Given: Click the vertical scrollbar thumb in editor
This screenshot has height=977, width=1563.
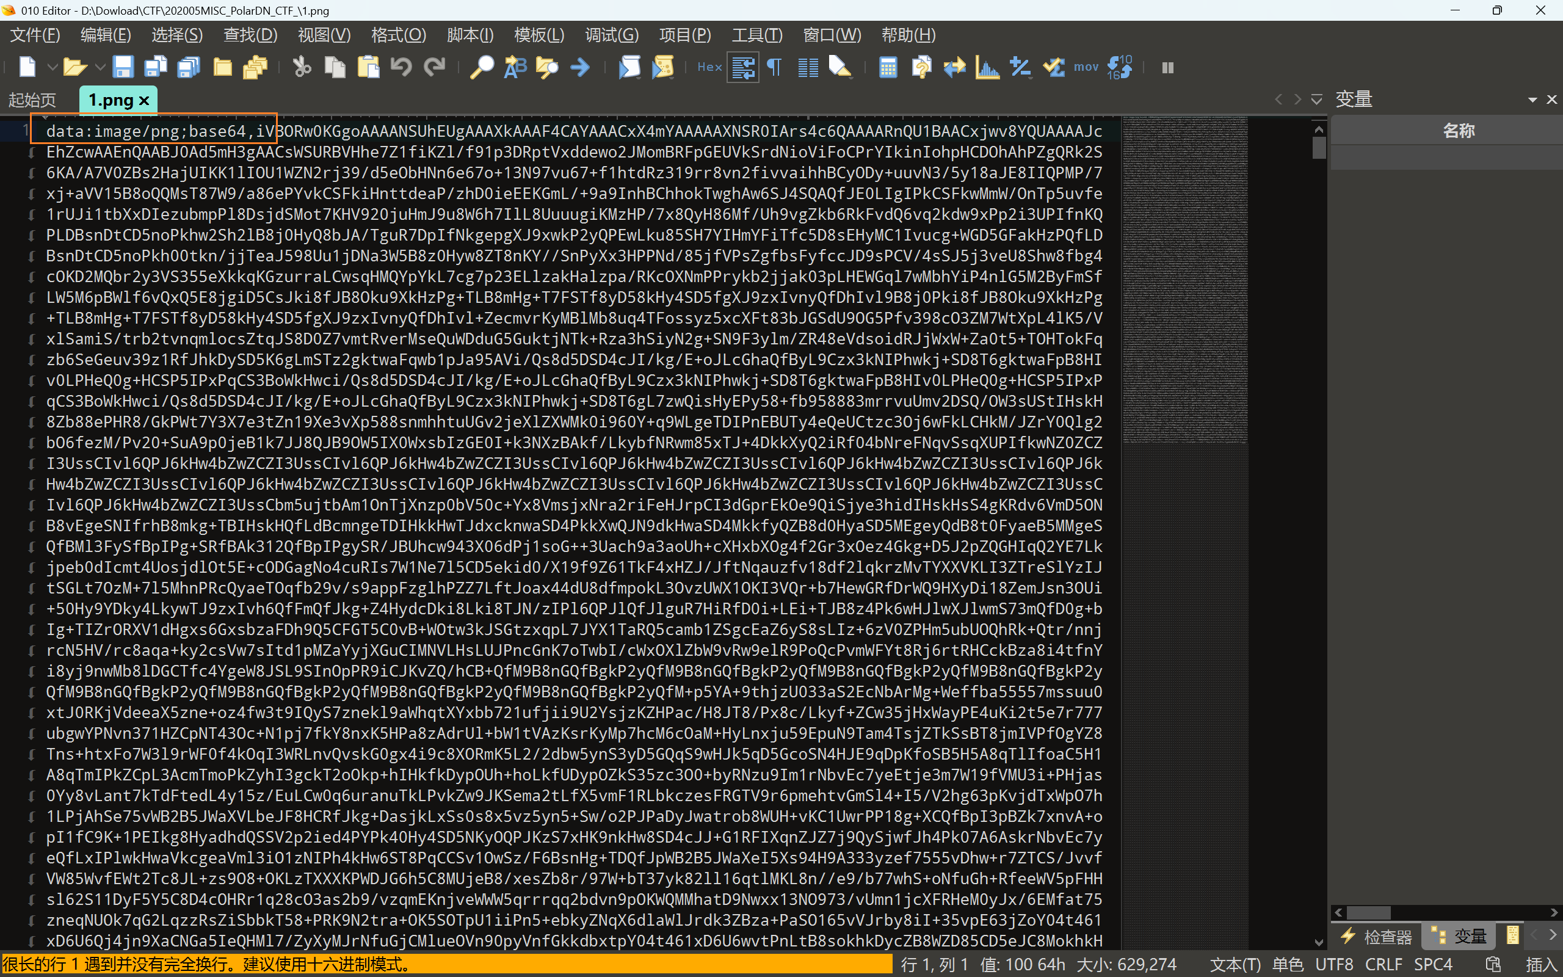Looking at the screenshot, I should (1319, 148).
